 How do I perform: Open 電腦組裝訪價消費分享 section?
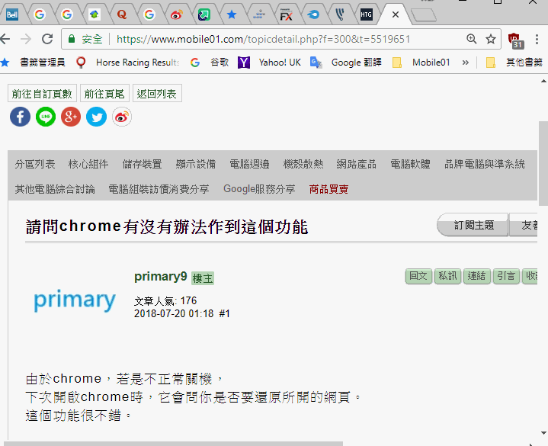[x=159, y=189]
